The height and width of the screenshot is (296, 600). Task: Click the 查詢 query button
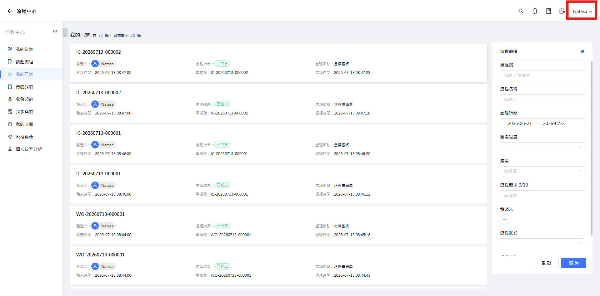tap(574, 263)
